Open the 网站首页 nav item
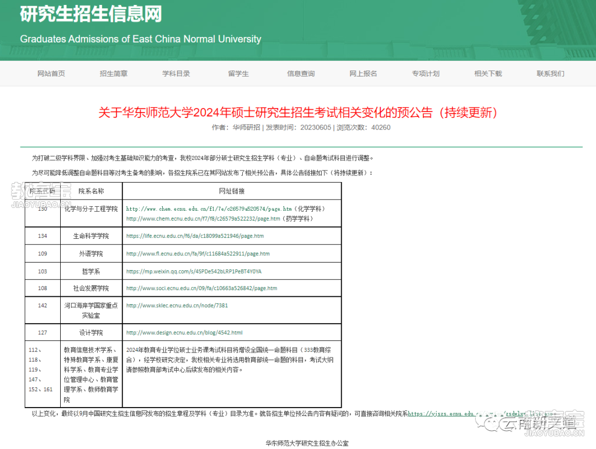This screenshot has height=449, width=596. (51, 74)
